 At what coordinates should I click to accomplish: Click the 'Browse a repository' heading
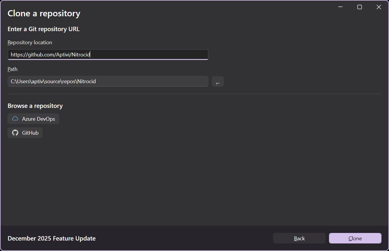(x=35, y=106)
